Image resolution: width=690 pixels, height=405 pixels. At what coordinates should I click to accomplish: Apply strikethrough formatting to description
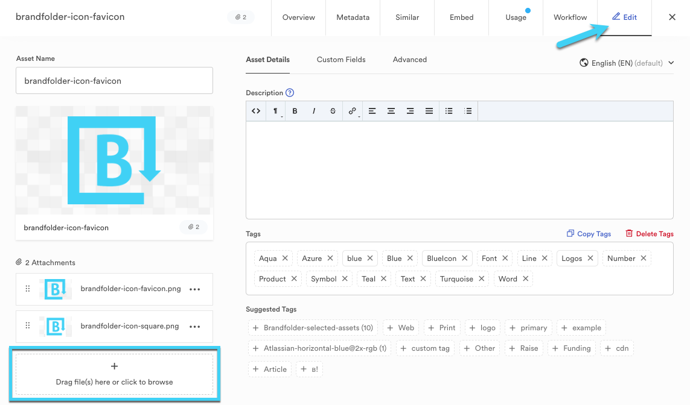tap(333, 111)
